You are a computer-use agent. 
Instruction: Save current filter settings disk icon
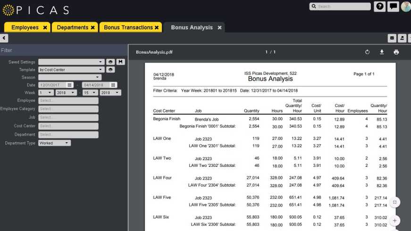pos(121,62)
